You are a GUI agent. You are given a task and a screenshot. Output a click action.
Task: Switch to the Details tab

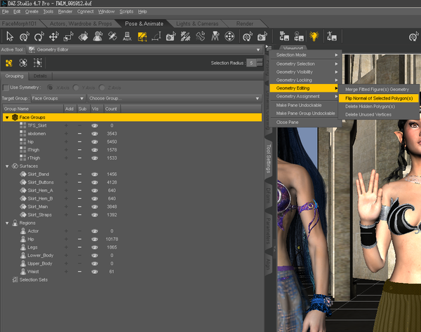(x=40, y=76)
